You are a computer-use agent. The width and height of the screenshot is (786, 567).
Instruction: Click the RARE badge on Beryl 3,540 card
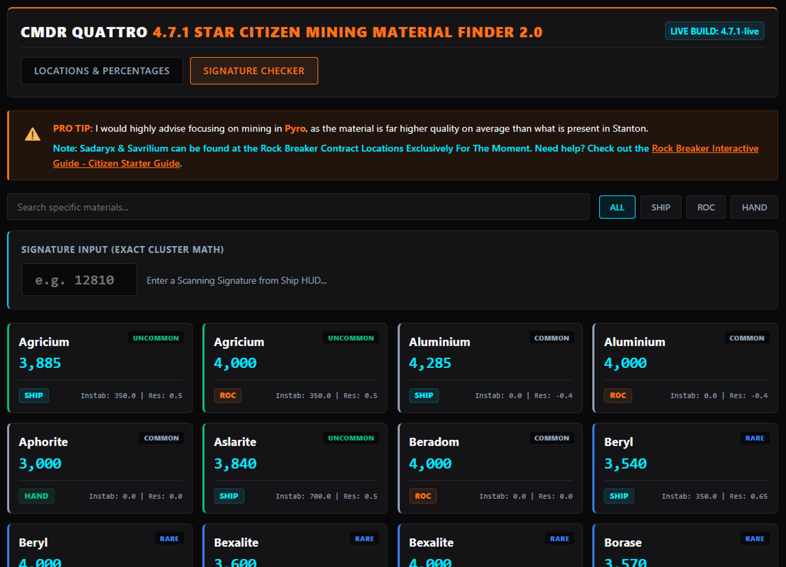click(754, 438)
